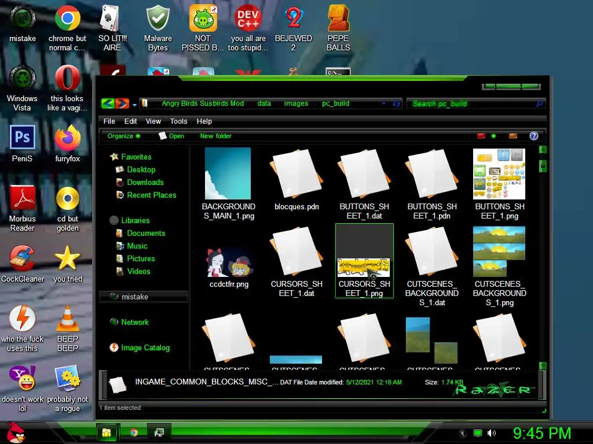
Task: Open the Help menu
Action: pyautogui.click(x=204, y=121)
